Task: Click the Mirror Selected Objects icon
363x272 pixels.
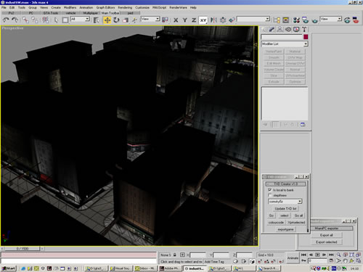Action: click(213, 20)
